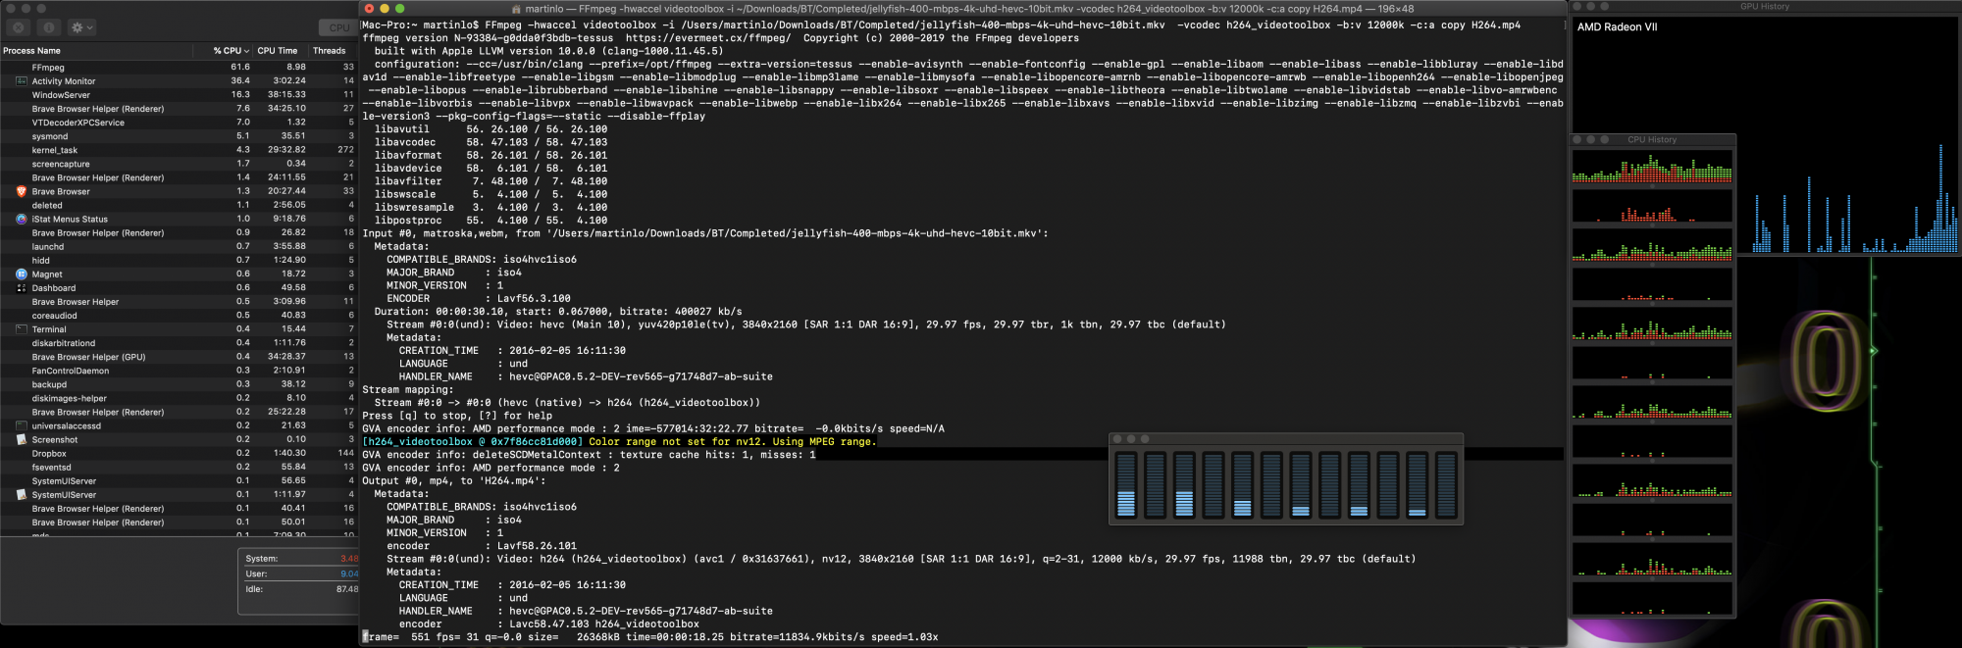Viewport: 1962px width, 648px height.
Task: Click the AMD Radeon VII label
Action: (x=1617, y=26)
